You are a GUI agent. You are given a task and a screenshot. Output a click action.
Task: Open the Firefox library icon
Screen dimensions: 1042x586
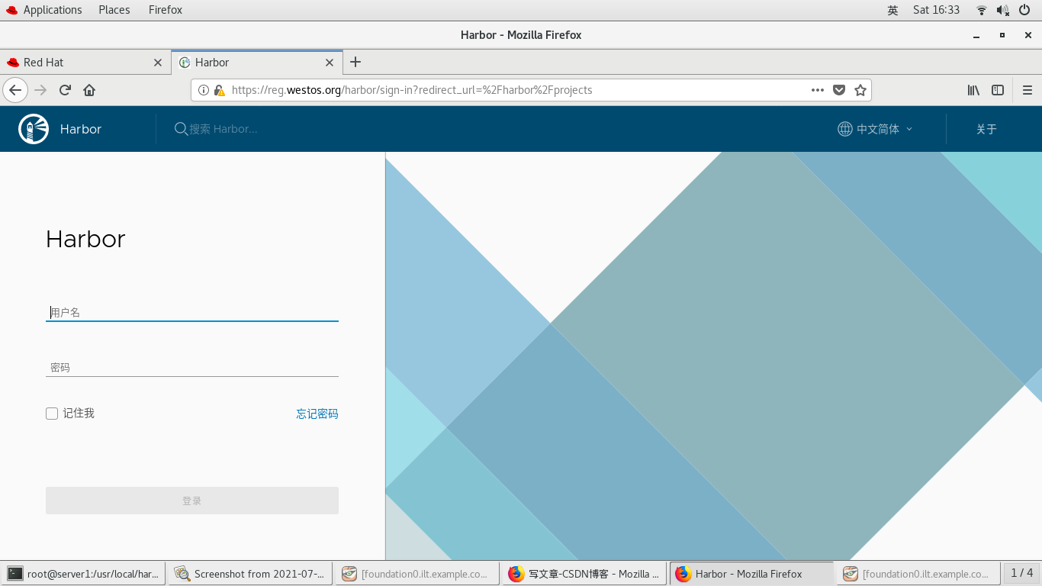pos(973,90)
